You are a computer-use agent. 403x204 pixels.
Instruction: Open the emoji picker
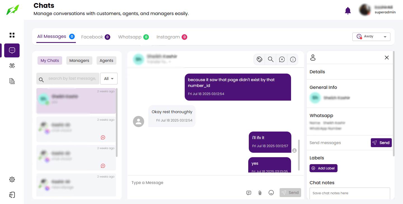pos(271,193)
